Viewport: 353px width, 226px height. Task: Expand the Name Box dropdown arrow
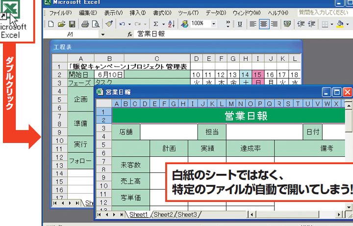(103, 34)
